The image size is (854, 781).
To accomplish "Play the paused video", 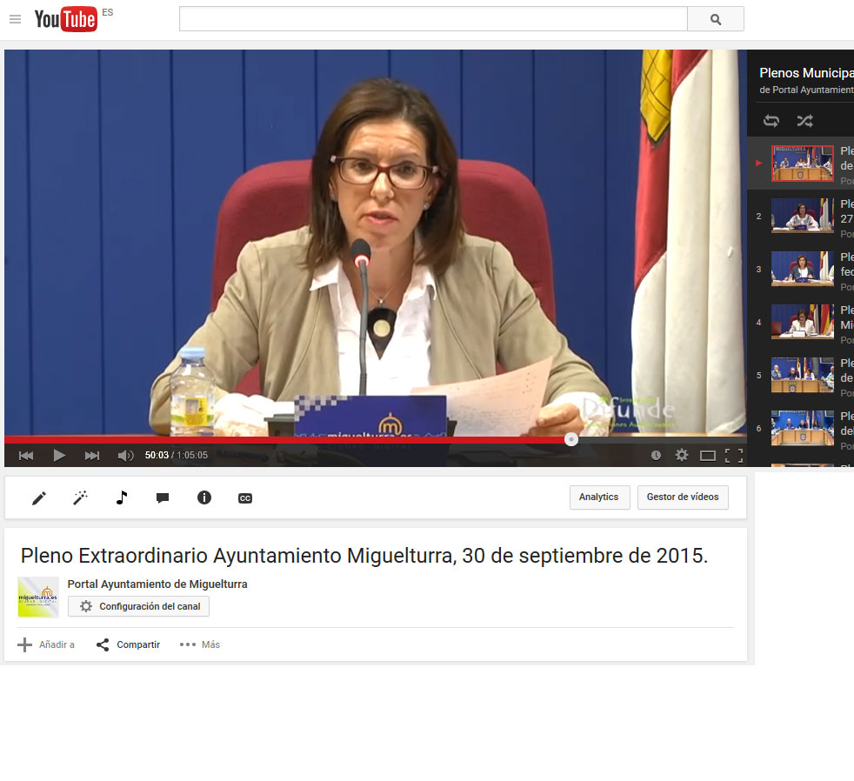I will 59,455.
